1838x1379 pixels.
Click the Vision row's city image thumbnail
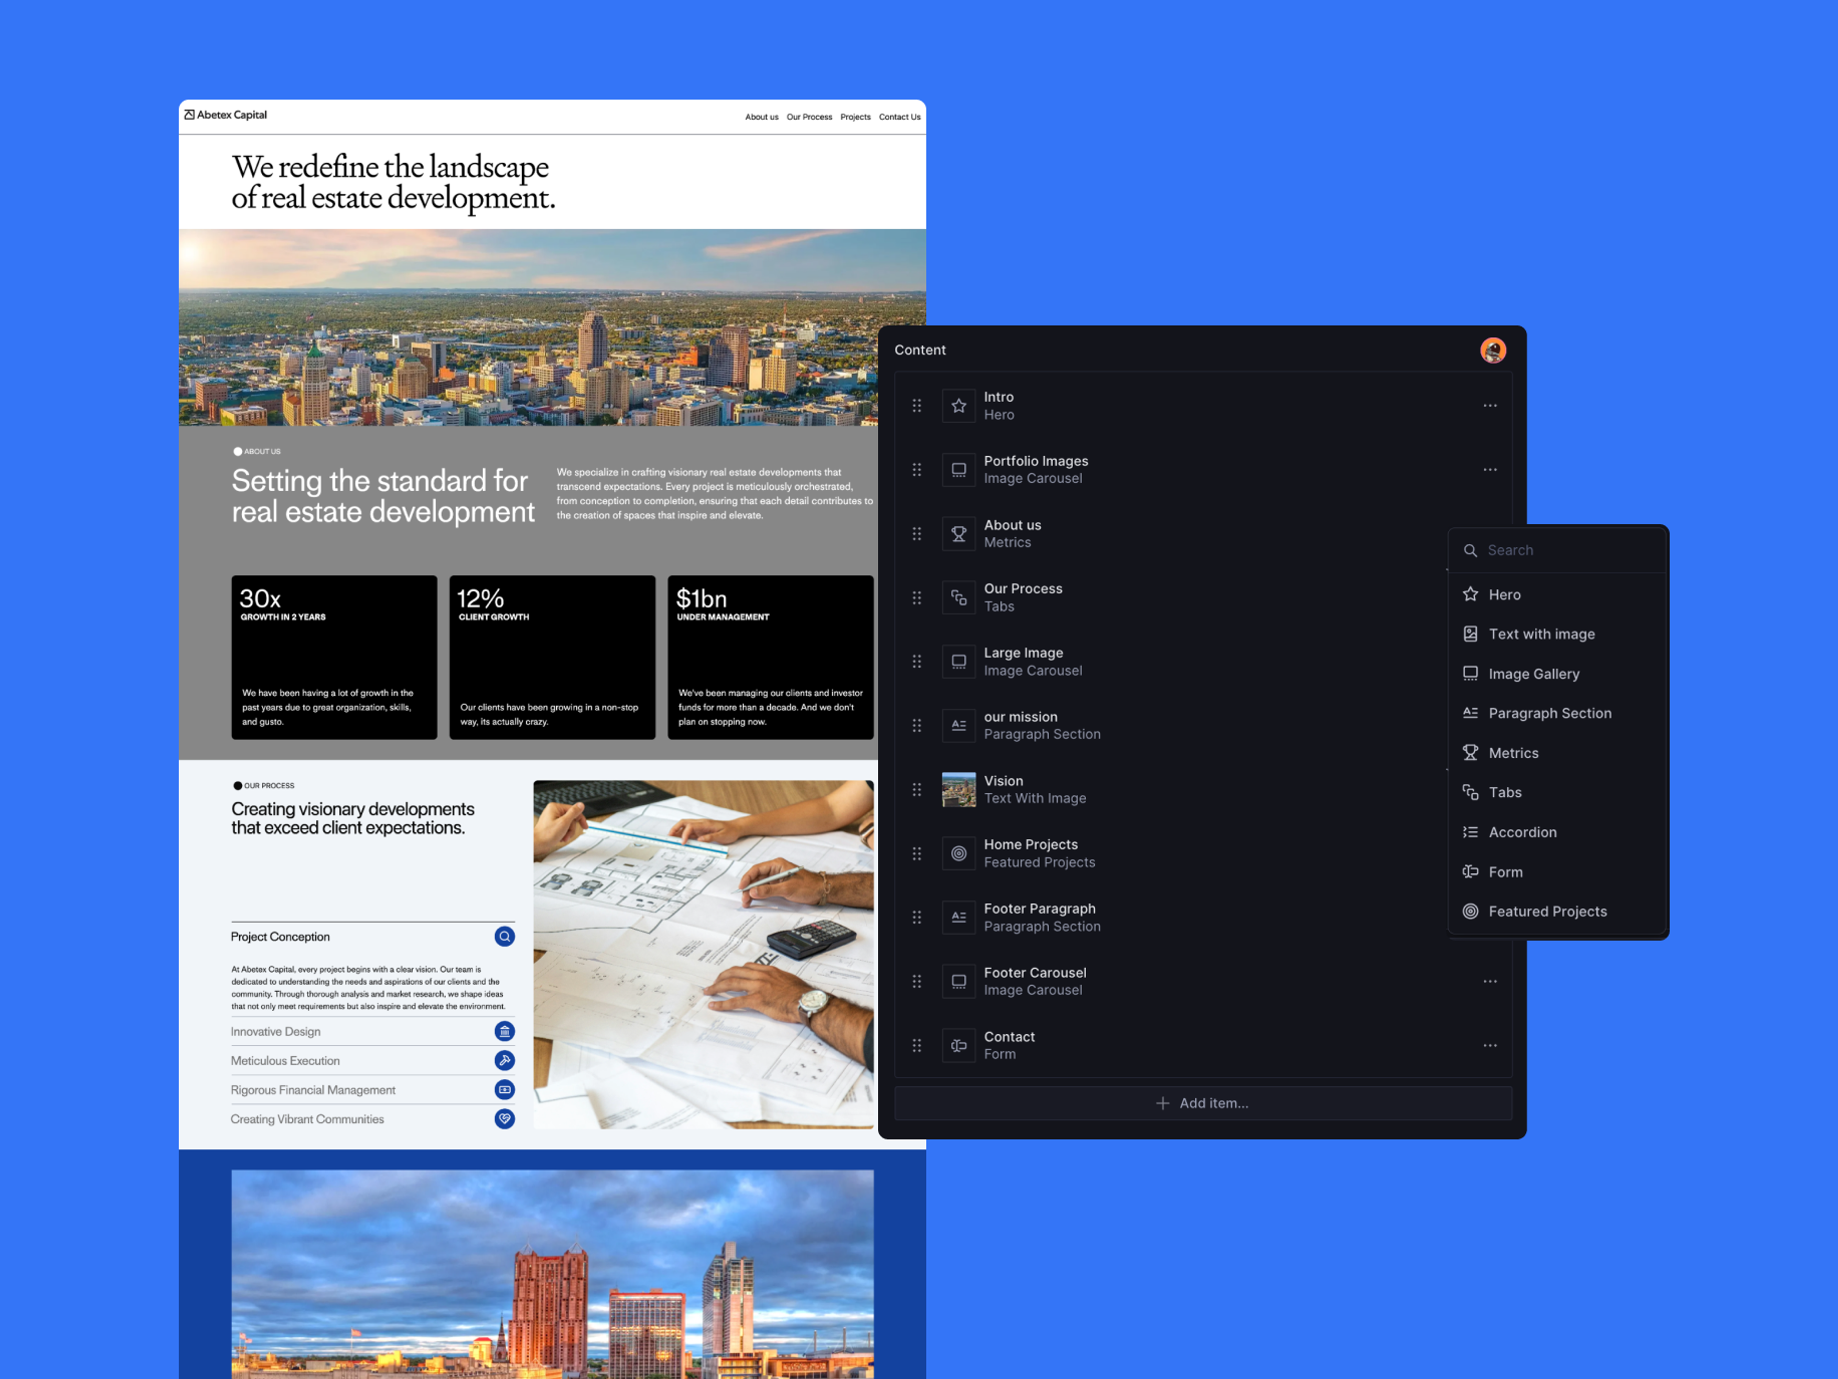(x=958, y=790)
